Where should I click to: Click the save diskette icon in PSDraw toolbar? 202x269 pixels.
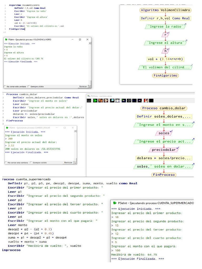pyautogui.click(x=106, y=101)
